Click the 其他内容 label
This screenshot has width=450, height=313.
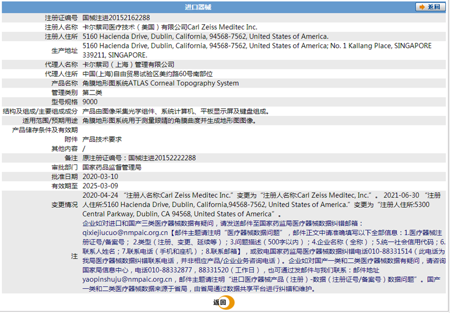65,149
